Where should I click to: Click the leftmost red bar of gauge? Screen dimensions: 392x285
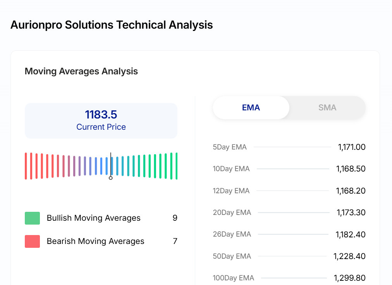pyautogui.click(x=26, y=166)
